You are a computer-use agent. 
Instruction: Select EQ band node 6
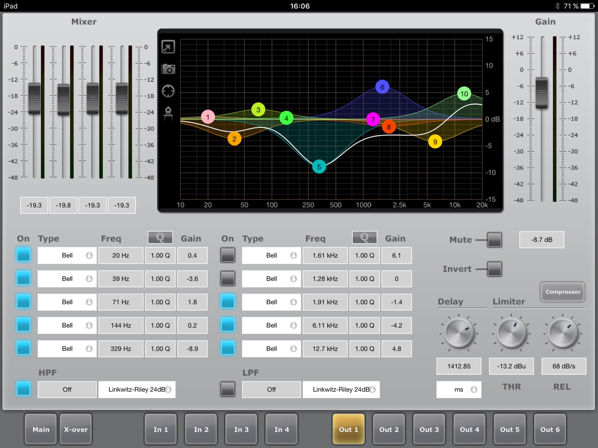(x=382, y=87)
